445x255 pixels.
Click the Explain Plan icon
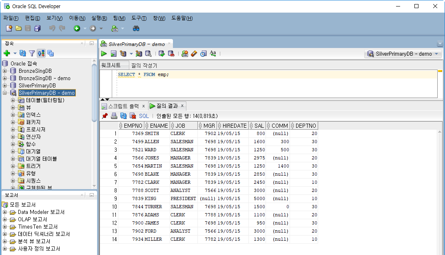[x=123, y=54]
